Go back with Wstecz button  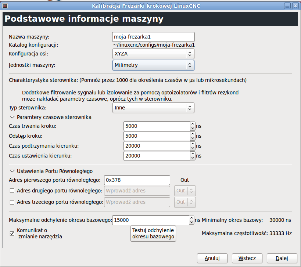(247, 258)
